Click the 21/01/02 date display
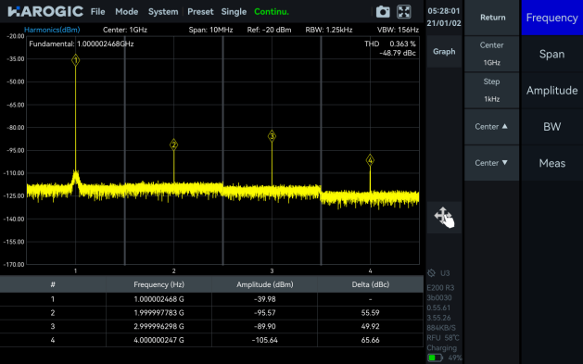The height and width of the screenshot is (364, 583). [444, 23]
